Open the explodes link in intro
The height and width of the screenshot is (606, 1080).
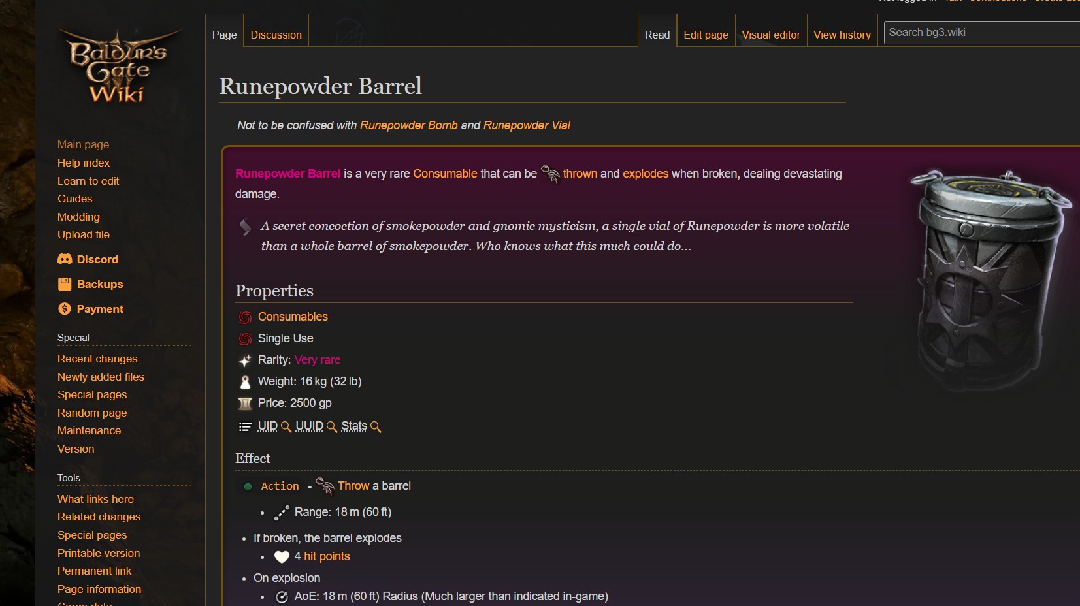point(646,174)
